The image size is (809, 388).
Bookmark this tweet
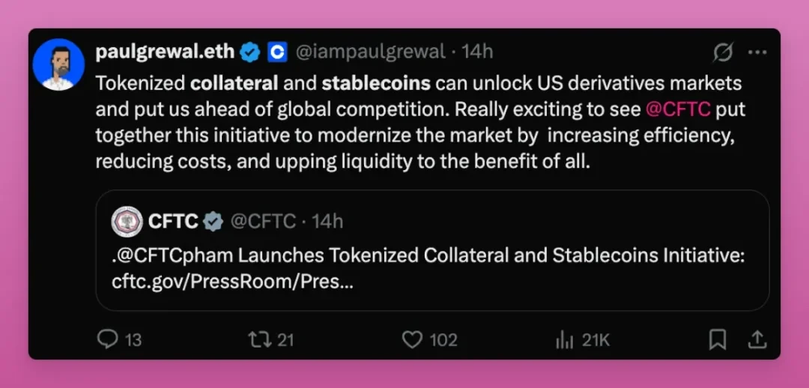click(x=717, y=340)
